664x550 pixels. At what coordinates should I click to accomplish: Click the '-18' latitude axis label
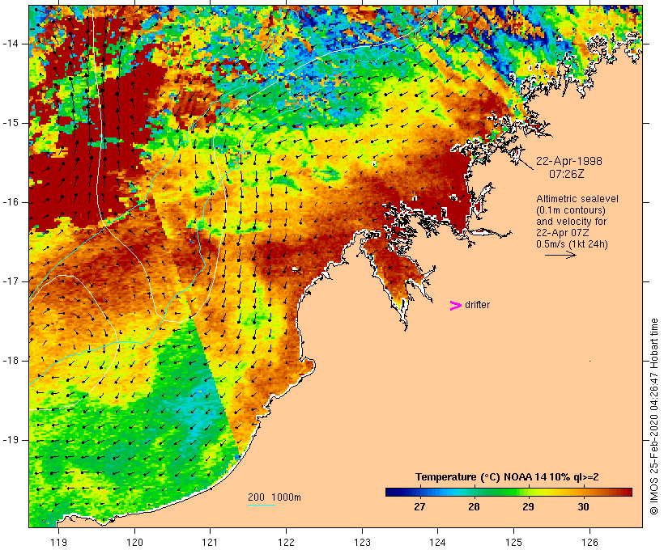pyautogui.click(x=11, y=361)
